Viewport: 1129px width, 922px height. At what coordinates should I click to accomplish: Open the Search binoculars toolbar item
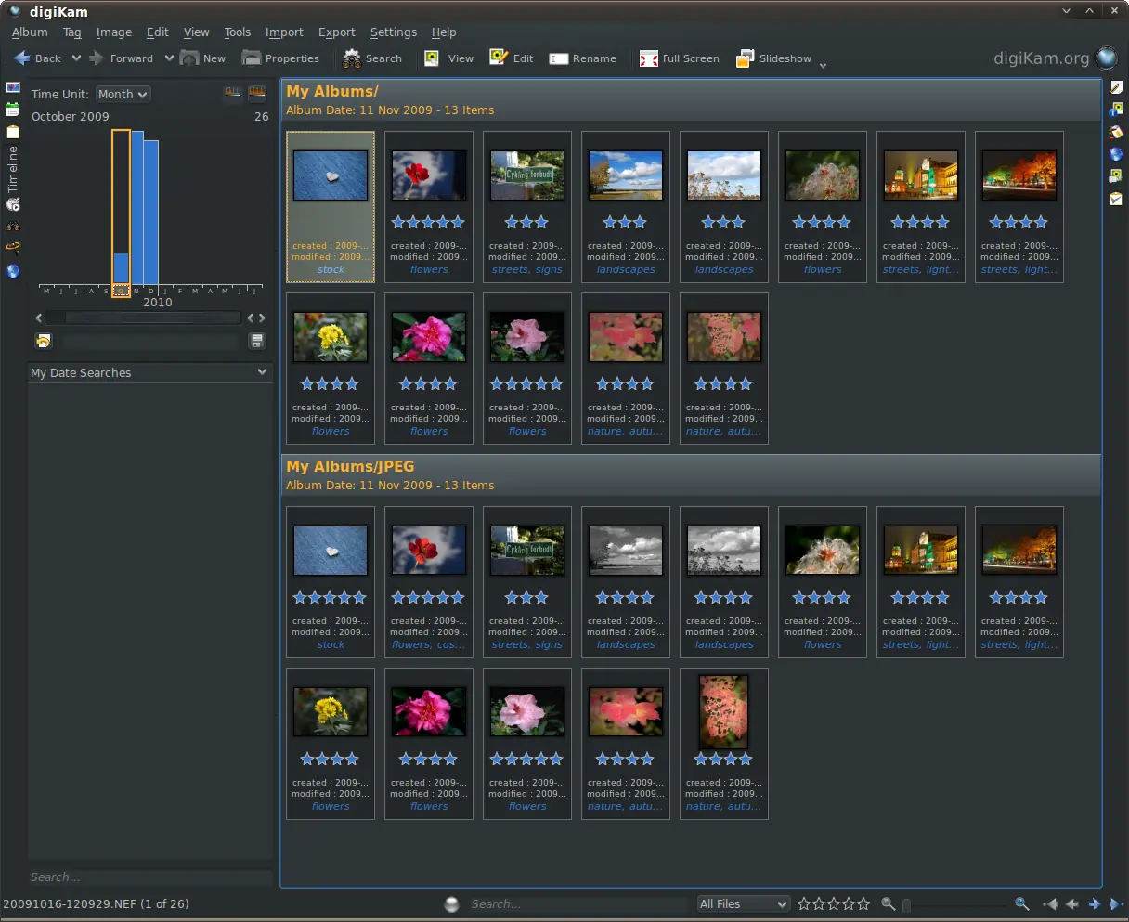pyautogui.click(x=372, y=58)
